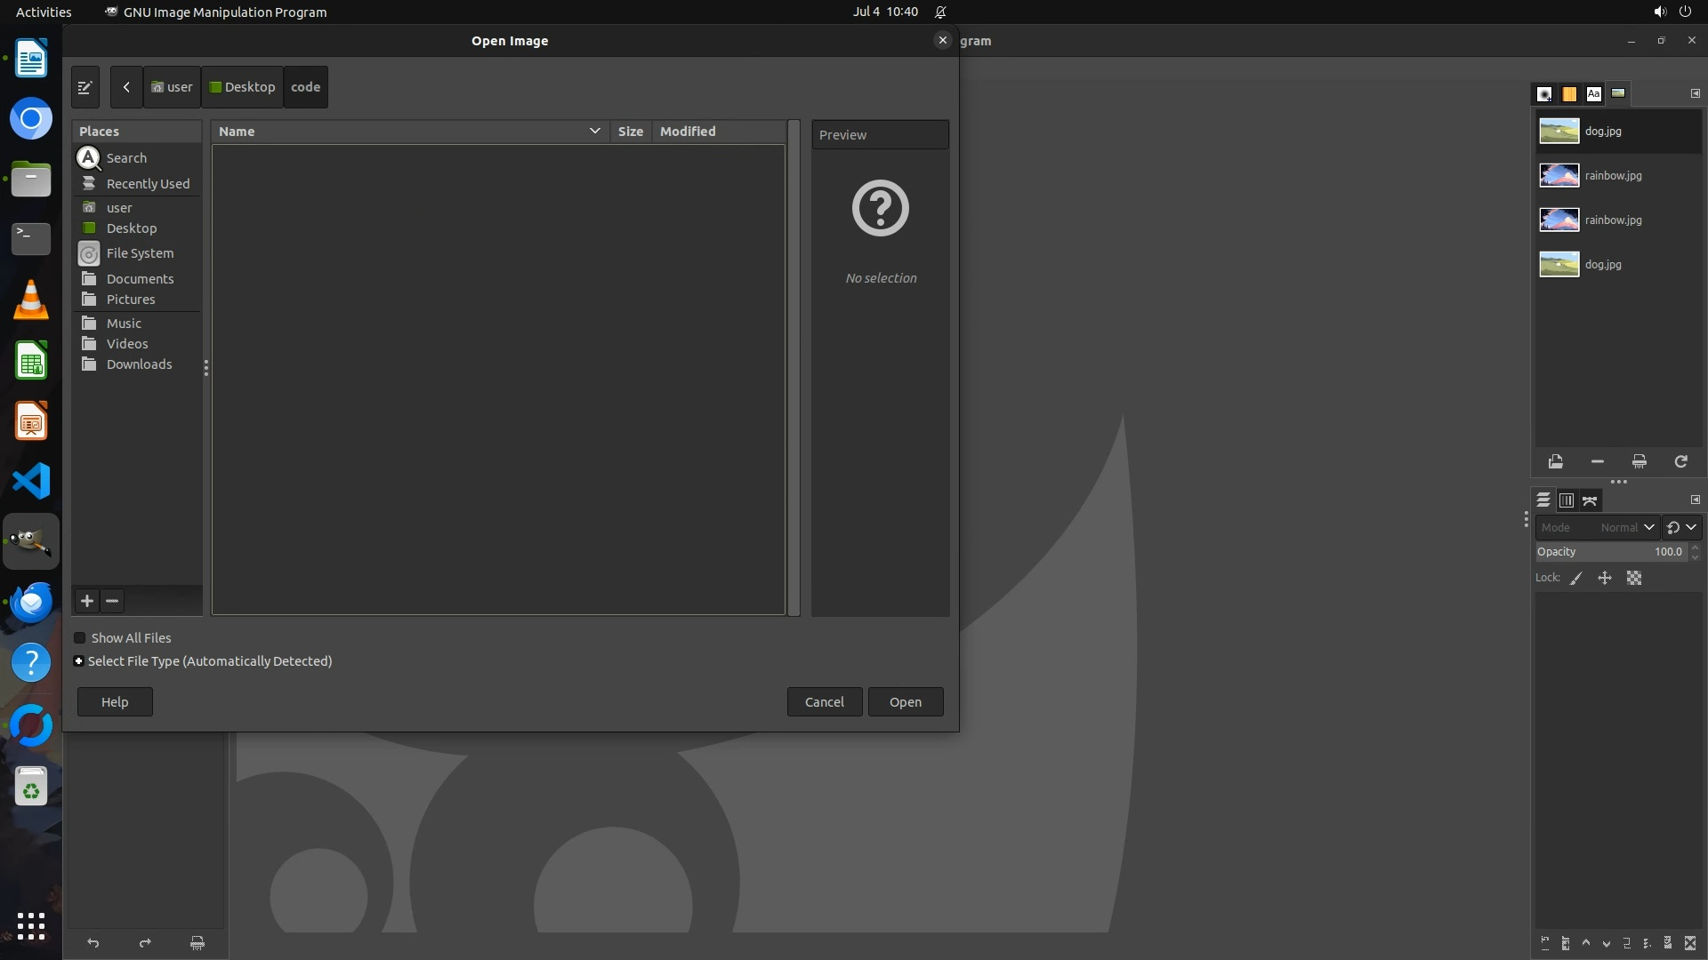The width and height of the screenshot is (1708, 960).
Task: Toggle lock alpha channel checker icon
Action: (1634, 579)
